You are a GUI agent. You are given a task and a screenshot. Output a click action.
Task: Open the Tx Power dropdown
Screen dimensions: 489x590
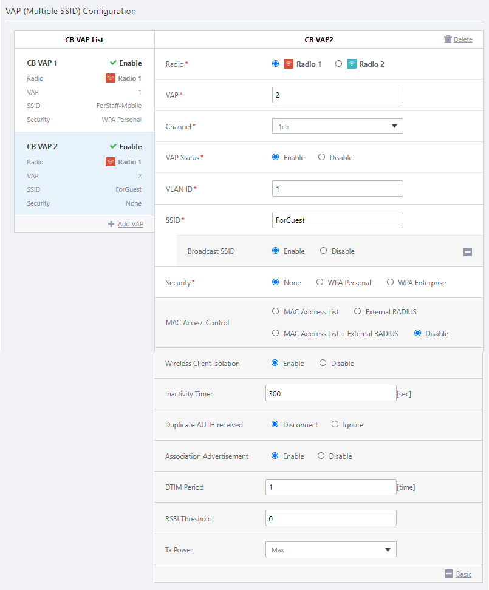point(330,550)
